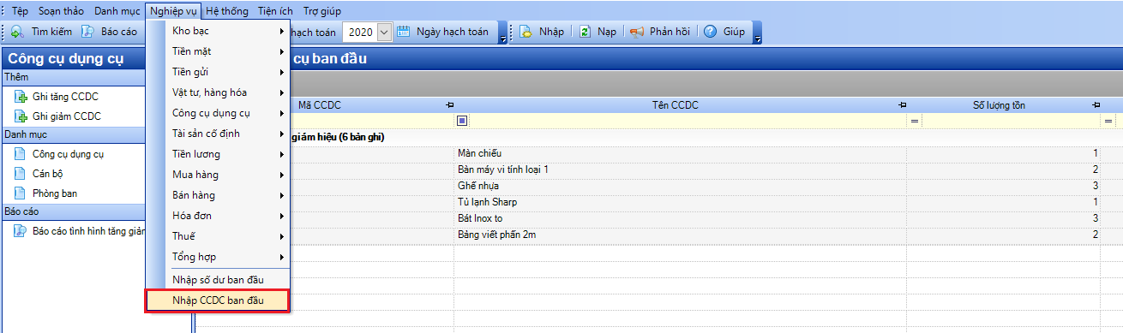Image resolution: width=1123 pixels, height=333 pixels.
Task: Click the Phản hồi button label
Action: (x=670, y=32)
